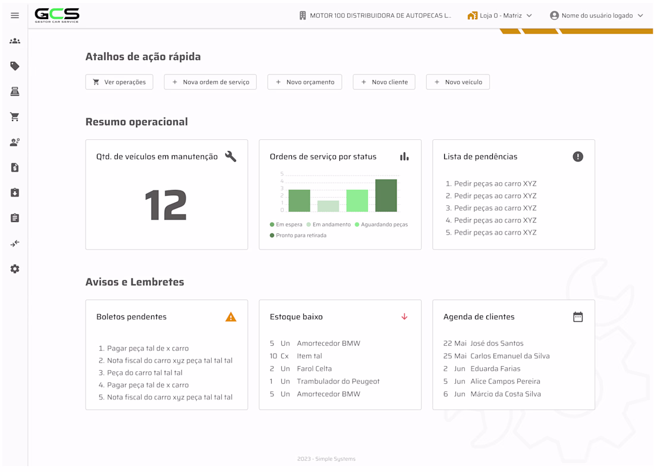This screenshot has width=654, height=472.
Task: Select the Márcio da Costa Silva appointment
Action: (492, 393)
